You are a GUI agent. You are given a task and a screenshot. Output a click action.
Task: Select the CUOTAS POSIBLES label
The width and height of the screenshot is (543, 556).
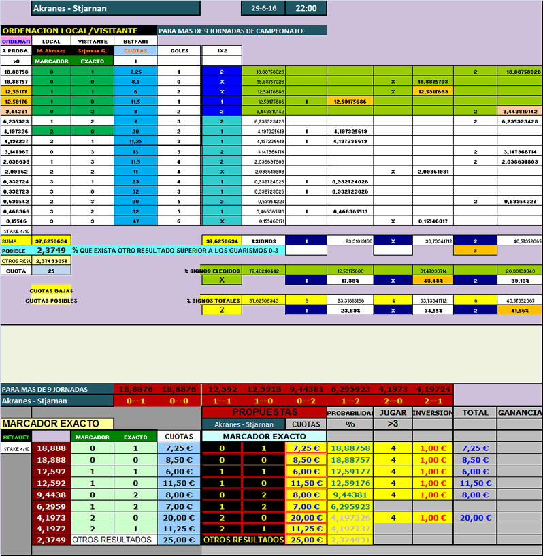pos(51,300)
